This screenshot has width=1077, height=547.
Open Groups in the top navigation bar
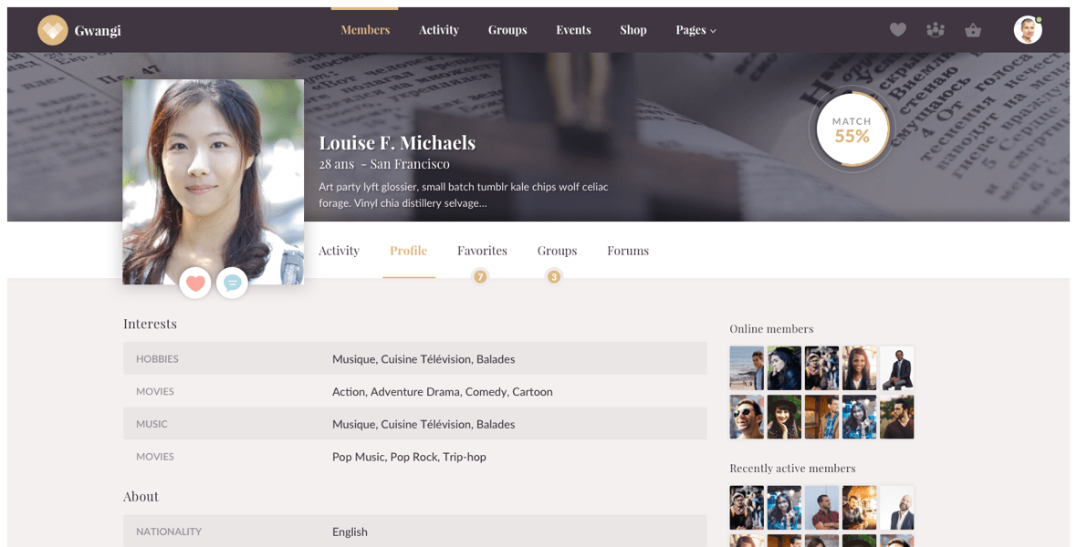[x=507, y=30]
